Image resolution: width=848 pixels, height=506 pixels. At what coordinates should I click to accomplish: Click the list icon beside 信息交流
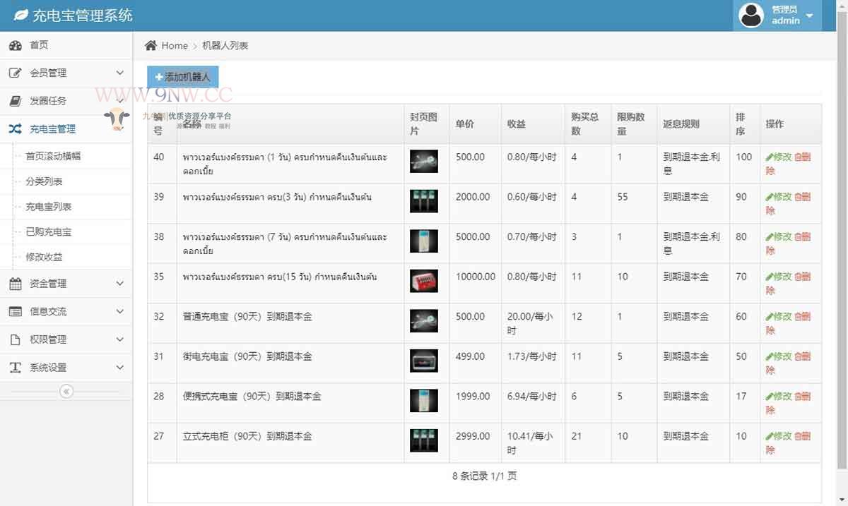16,311
